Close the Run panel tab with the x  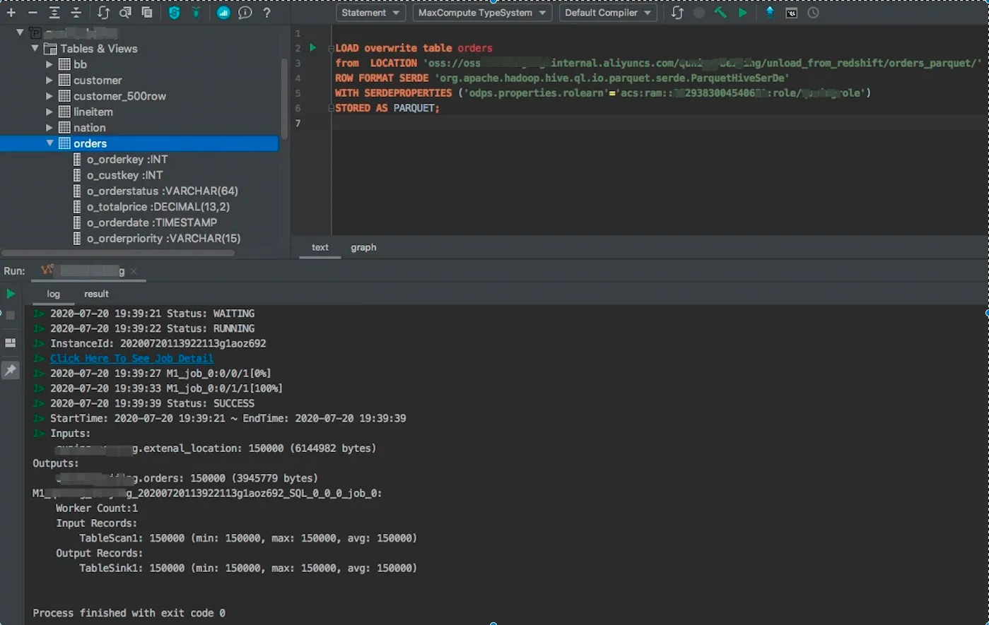tap(134, 271)
